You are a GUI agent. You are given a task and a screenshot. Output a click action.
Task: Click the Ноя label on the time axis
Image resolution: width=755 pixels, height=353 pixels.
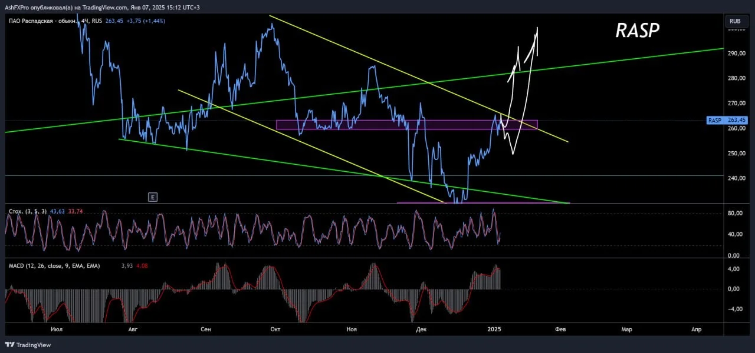[352, 329]
